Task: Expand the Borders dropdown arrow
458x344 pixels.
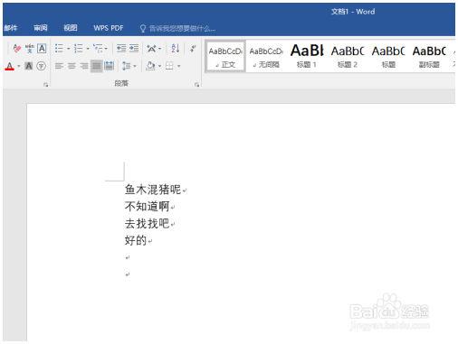Action: pos(178,66)
